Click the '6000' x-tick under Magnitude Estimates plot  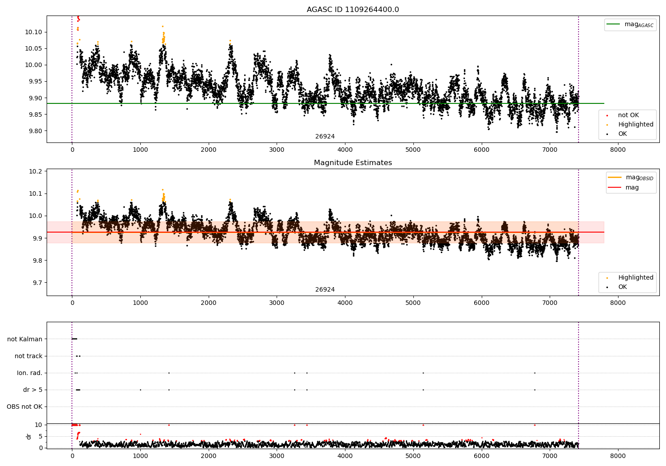point(481,303)
